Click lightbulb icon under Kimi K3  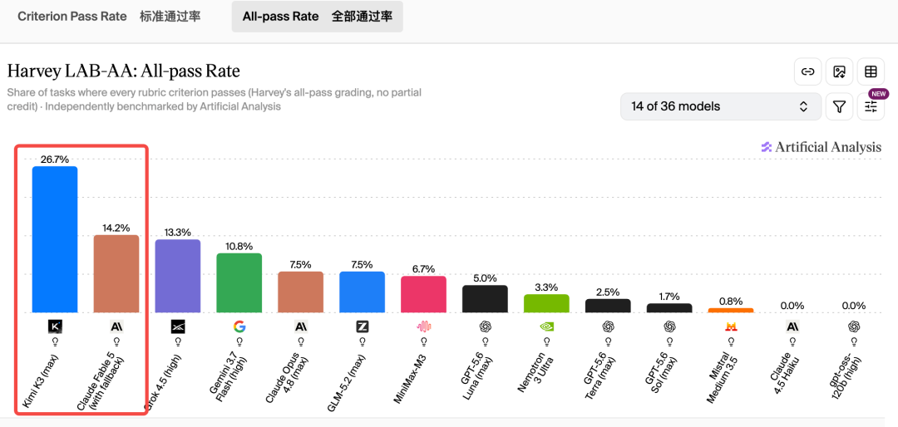55,343
